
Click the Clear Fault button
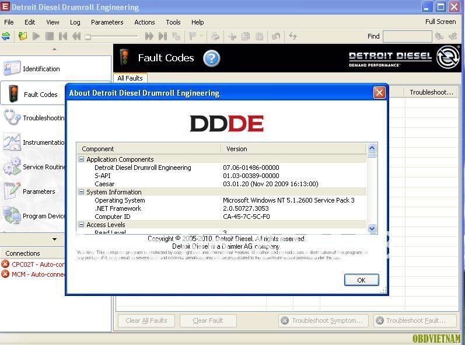pyautogui.click(x=208, y=320)
